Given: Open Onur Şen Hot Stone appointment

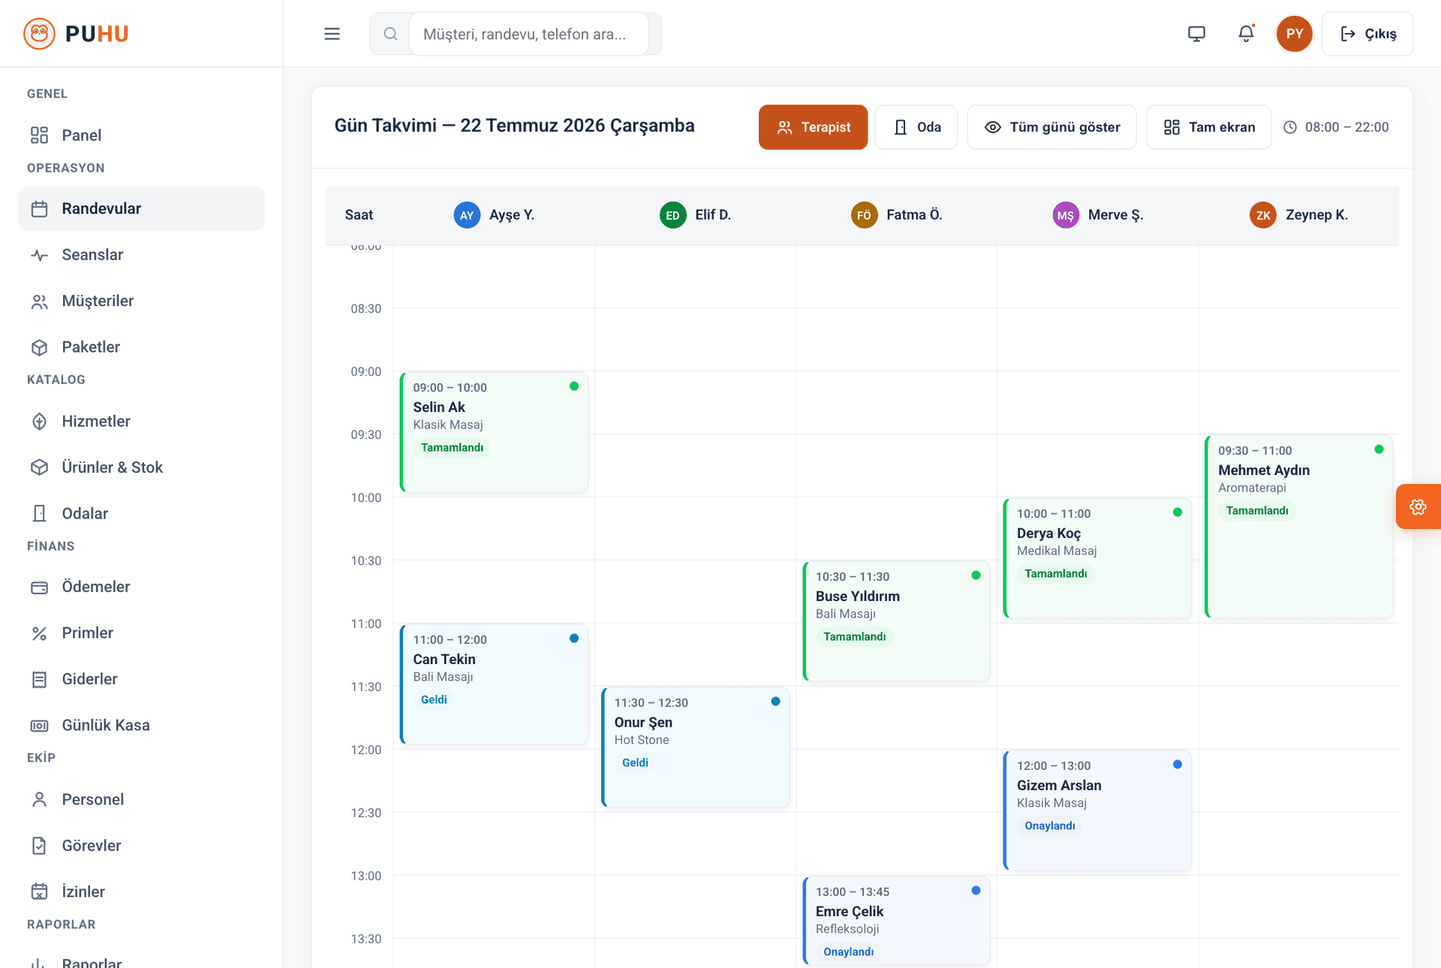Looking at the screenshot, I should pos(695,747).
